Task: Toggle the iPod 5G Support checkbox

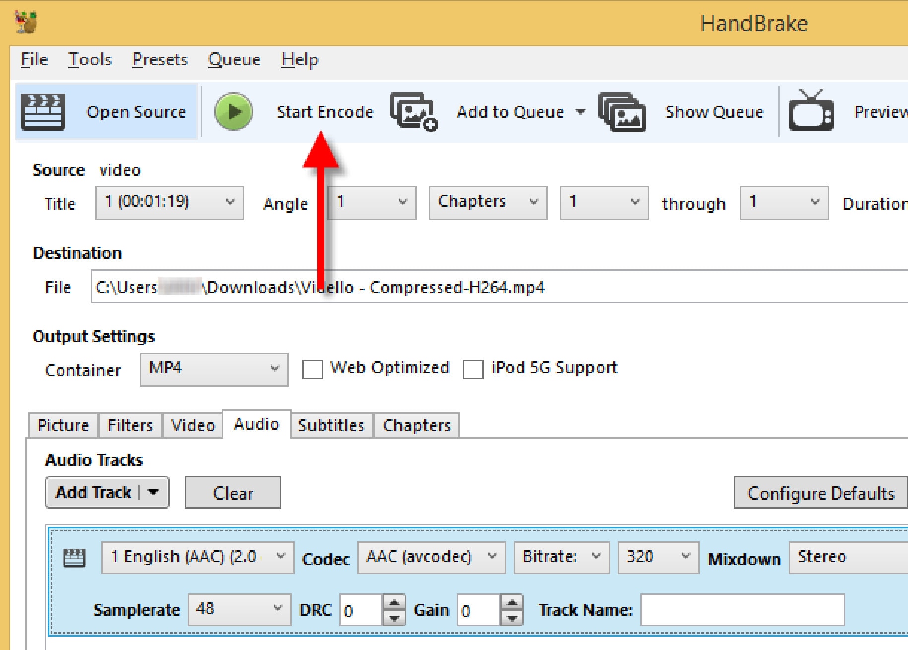Action: coord(473,369)
